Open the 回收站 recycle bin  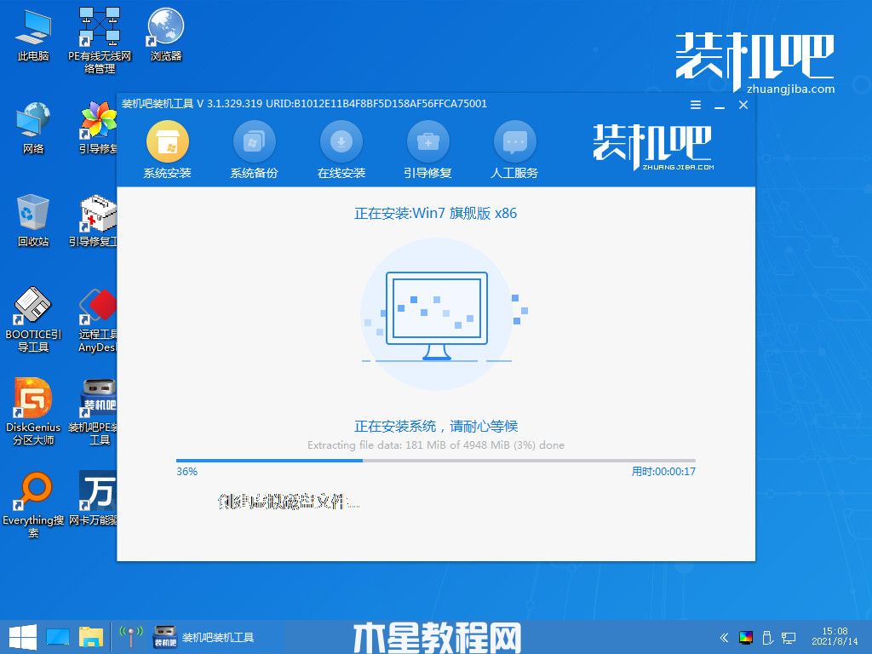click(x=33, y=221)
